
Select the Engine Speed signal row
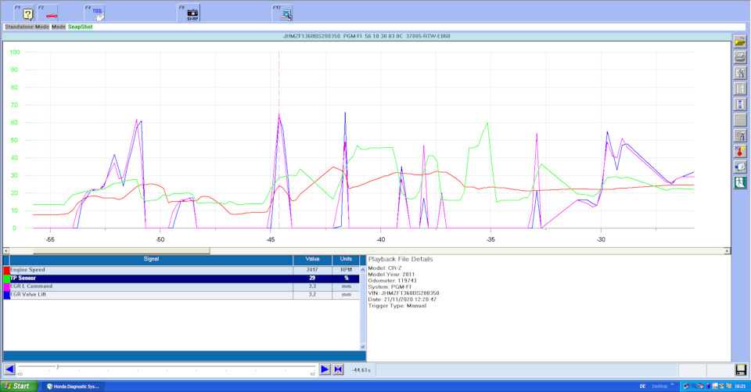181,270
